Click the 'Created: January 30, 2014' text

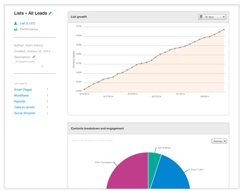[32, 51]
